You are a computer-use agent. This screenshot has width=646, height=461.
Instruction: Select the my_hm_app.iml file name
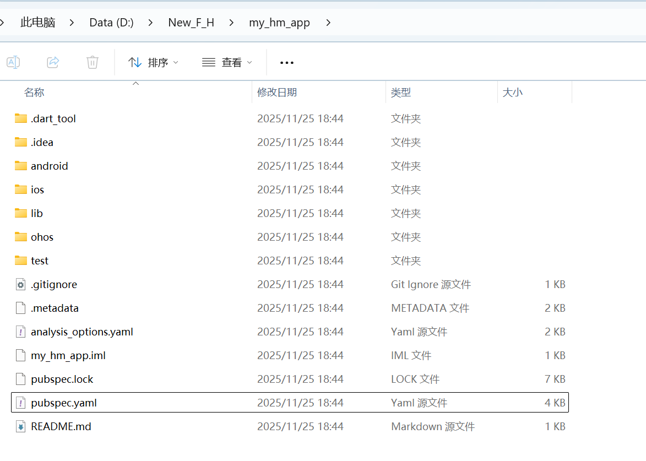point(68,356)
